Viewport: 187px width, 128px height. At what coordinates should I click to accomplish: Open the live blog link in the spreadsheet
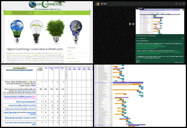pyautogui.click(x=18, y=91)
